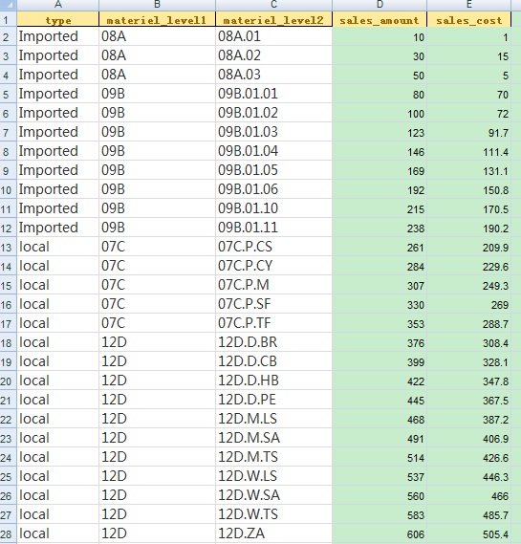The height and width of the screenshot is (544, 521).
Task: Click the 'materiel_level1' header cell
Action: click(157, 19)
